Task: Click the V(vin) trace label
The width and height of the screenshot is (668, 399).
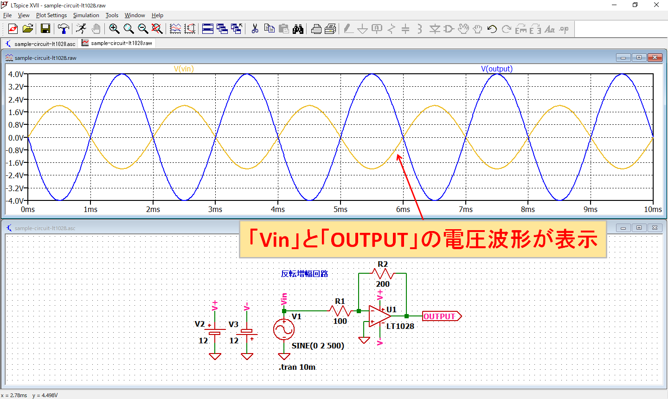Action: [x=184, y=69]
